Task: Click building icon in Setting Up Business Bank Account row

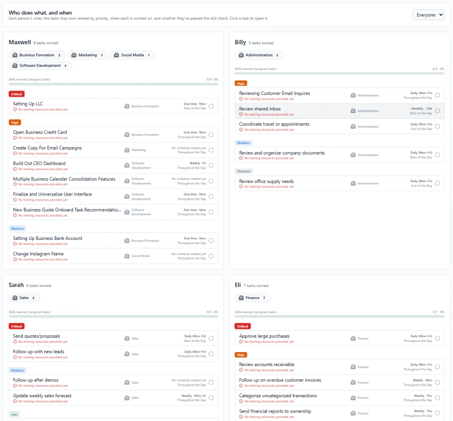Action: 127,240
